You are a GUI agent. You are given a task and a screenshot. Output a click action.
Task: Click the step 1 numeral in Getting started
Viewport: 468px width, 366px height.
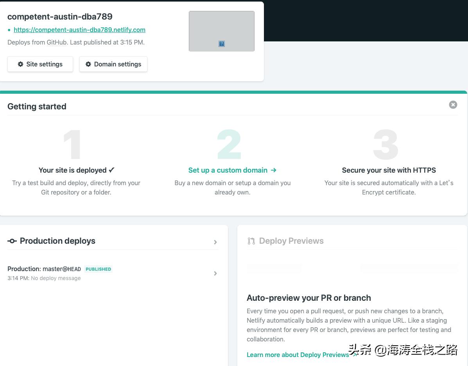pos(72,145)
